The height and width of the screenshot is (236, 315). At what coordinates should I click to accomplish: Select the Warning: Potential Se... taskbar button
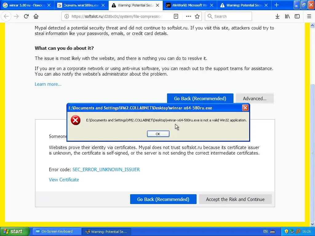[107, 232]
